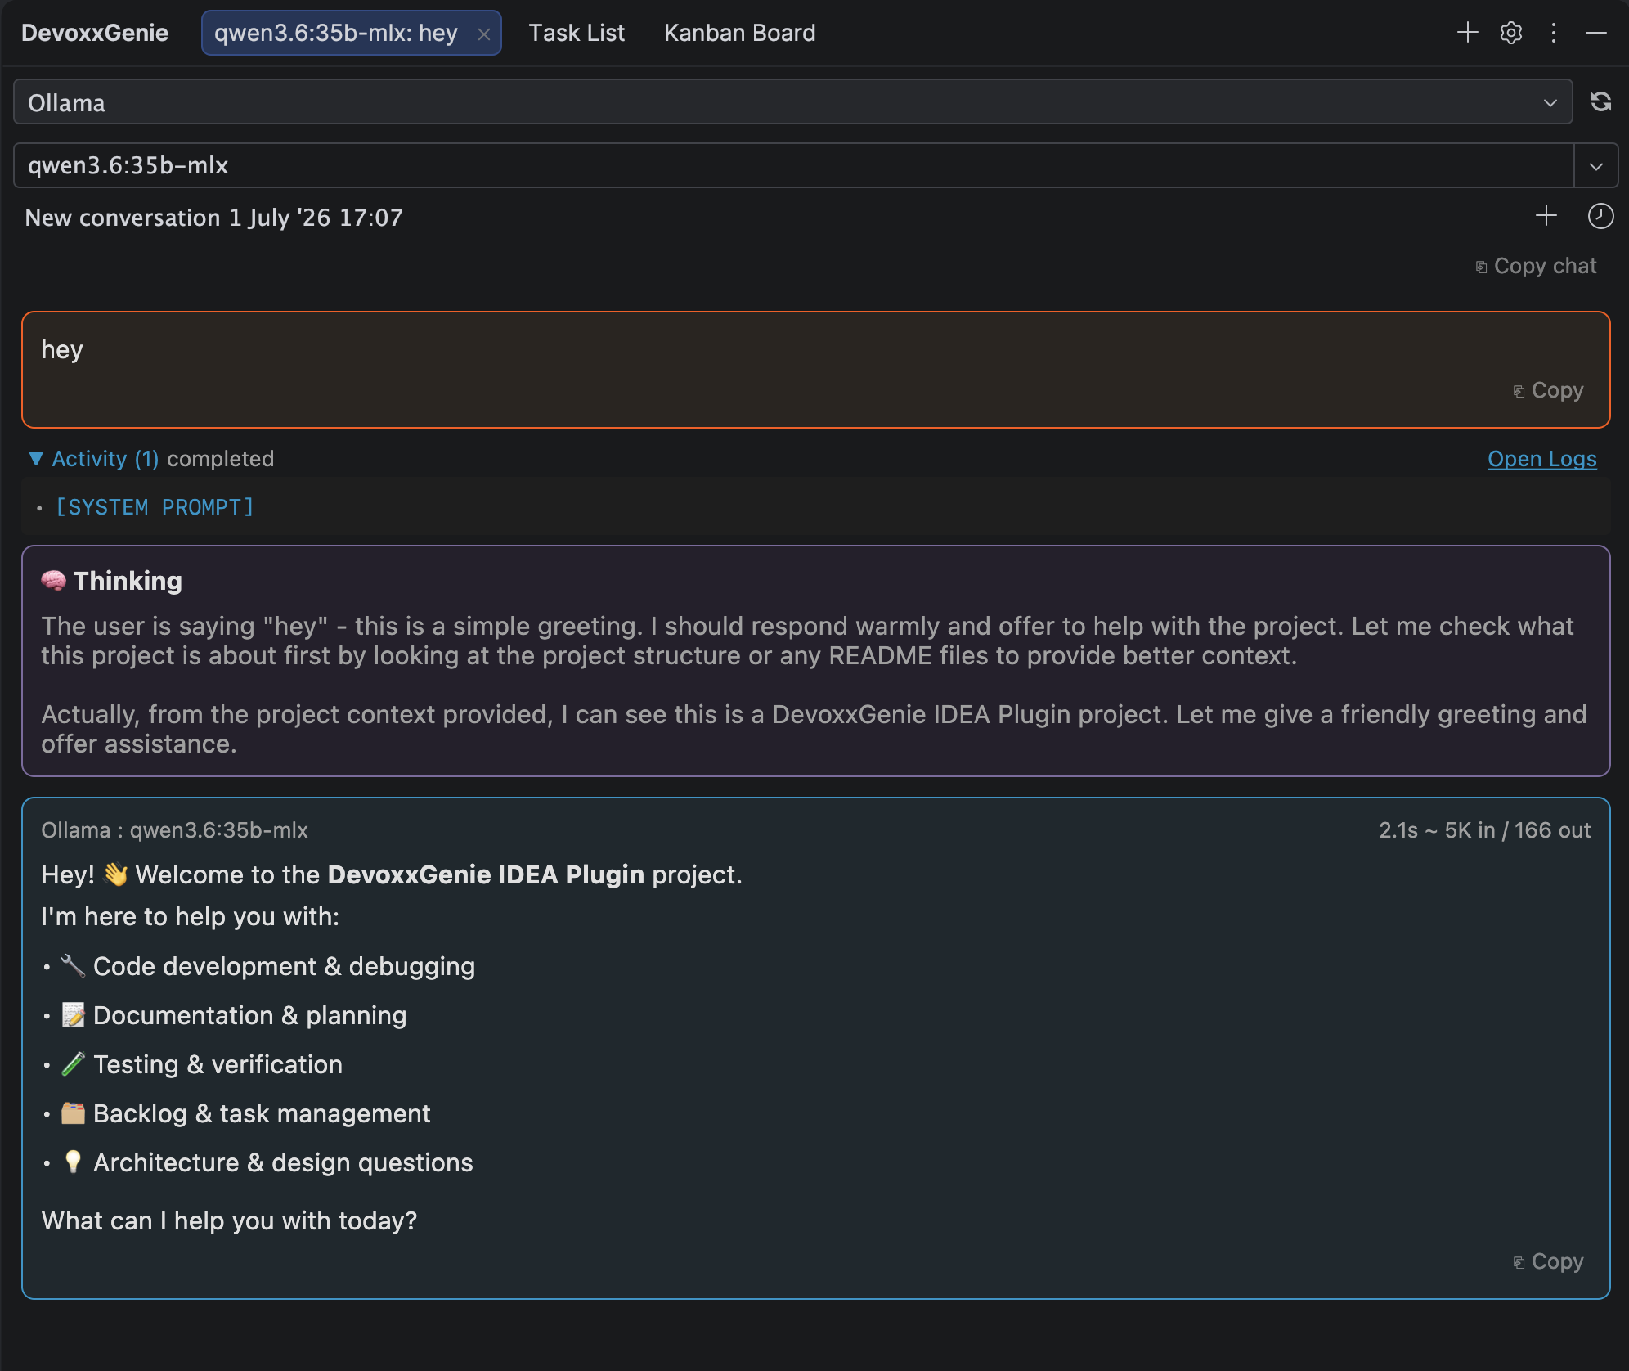Click the '2.1s ~ 5K in / 166 out' stats

(x=1485, y=830)
